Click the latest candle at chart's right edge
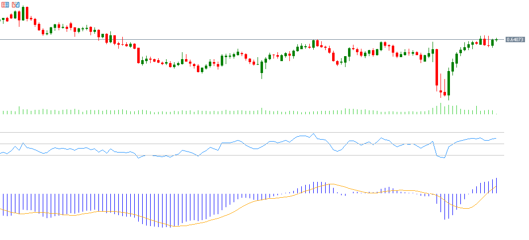This screenshot has height=240, width=529. pos(496,40)
